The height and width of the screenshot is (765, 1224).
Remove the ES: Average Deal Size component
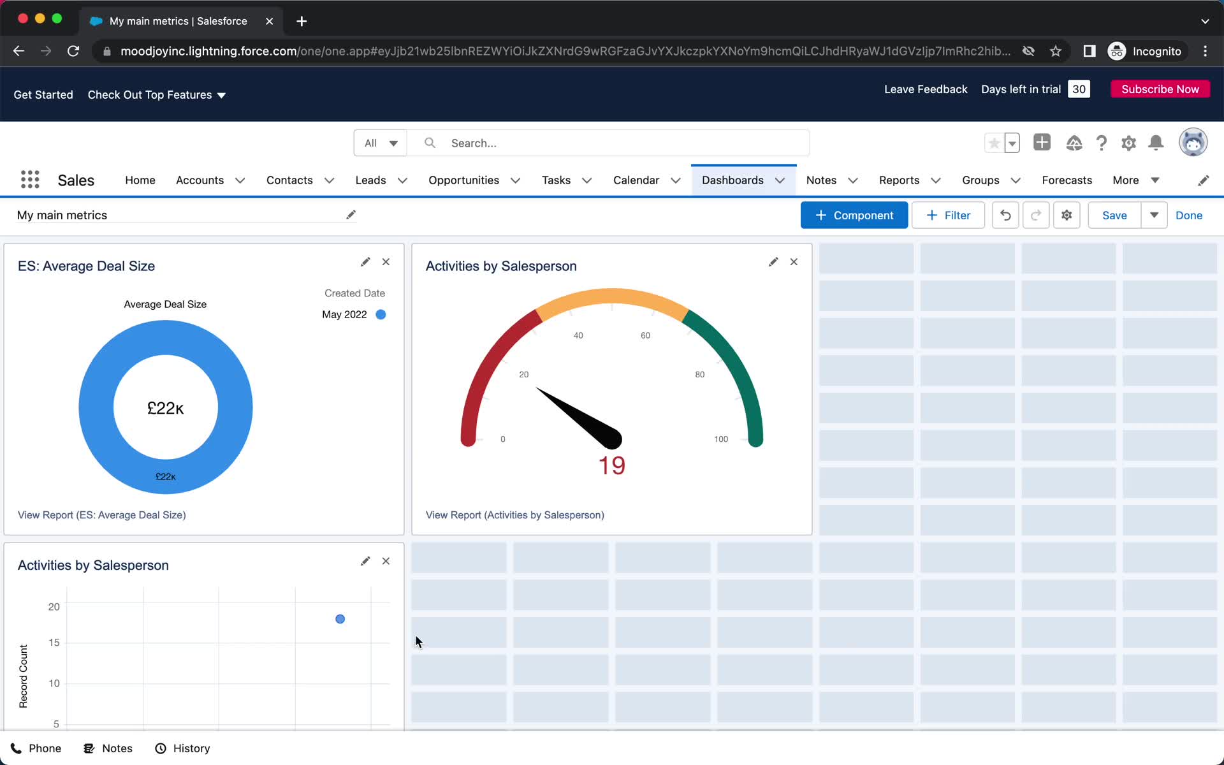(x=386, y=262)
